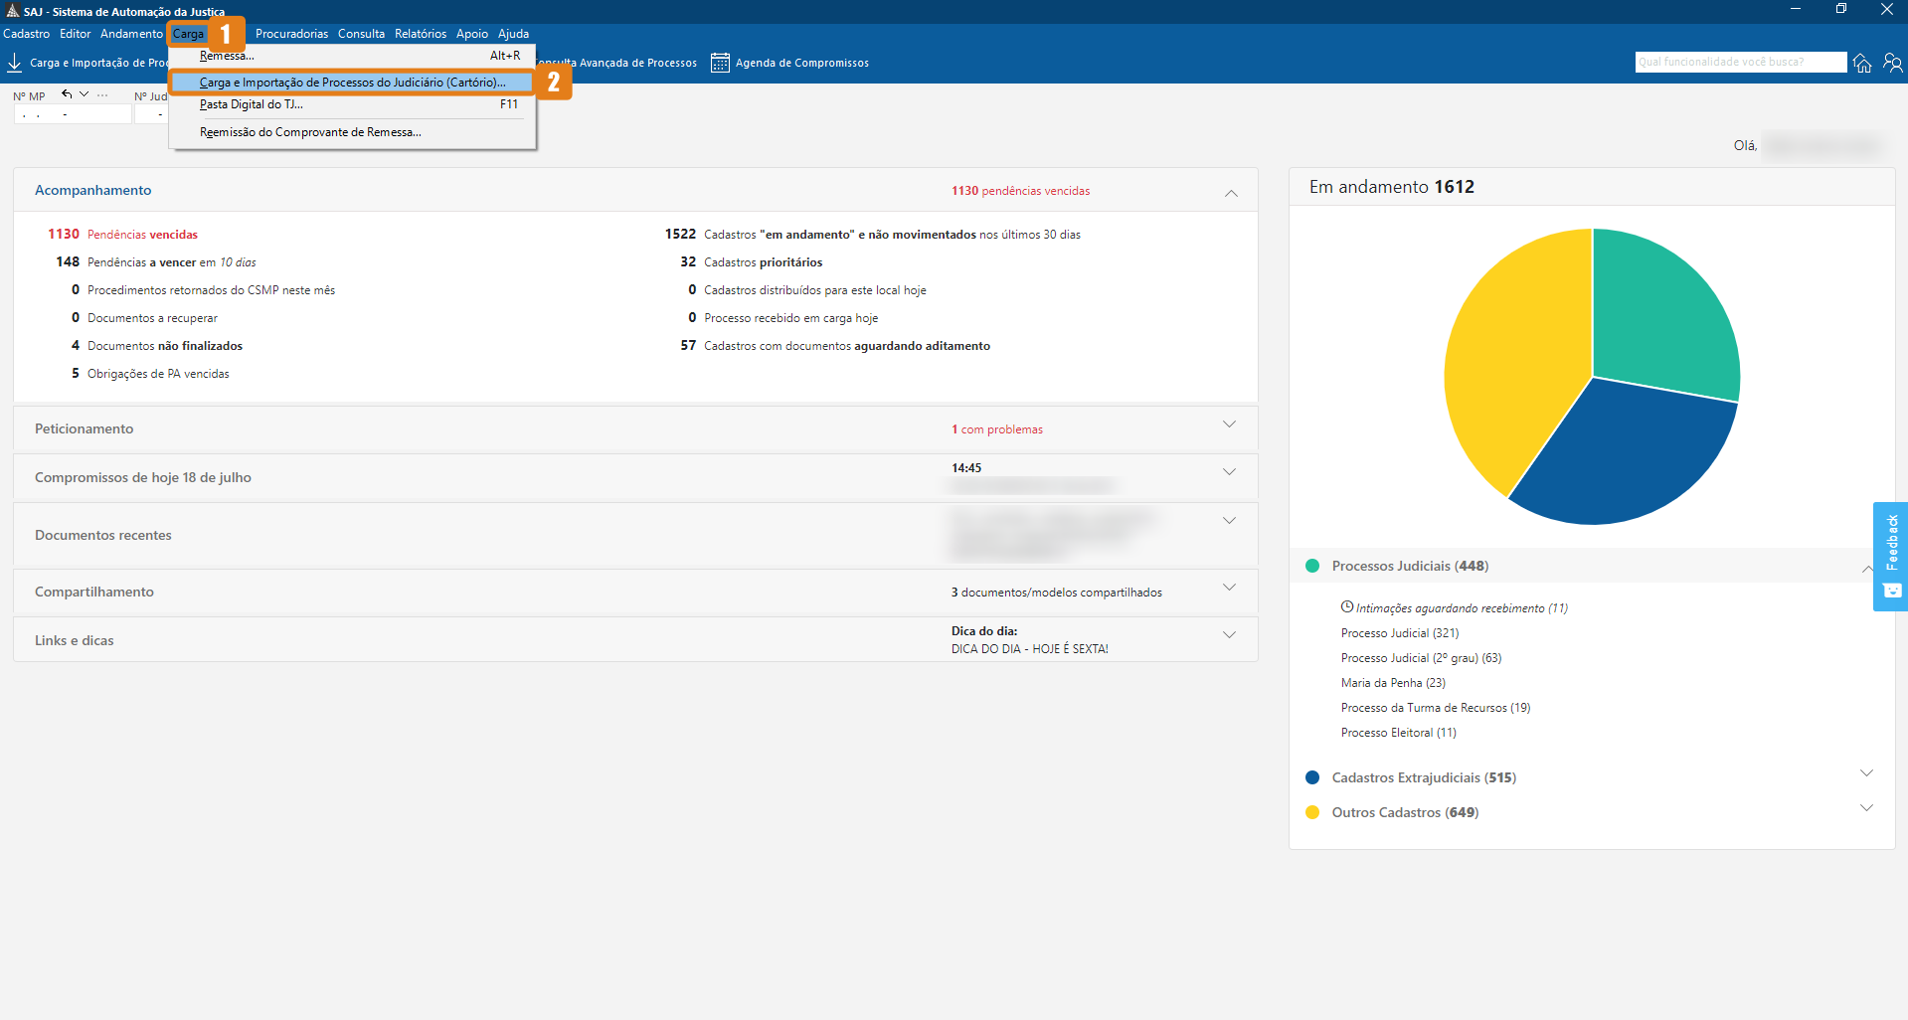Click the Nº MP input field

[x=73, y=114]
